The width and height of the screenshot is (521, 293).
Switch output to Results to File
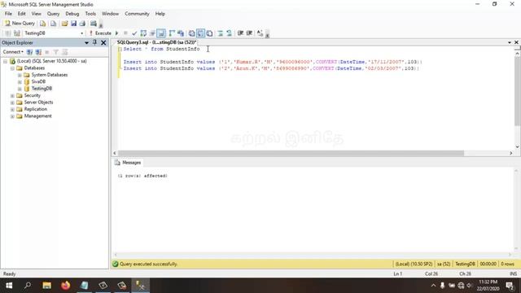coord(210,33)
